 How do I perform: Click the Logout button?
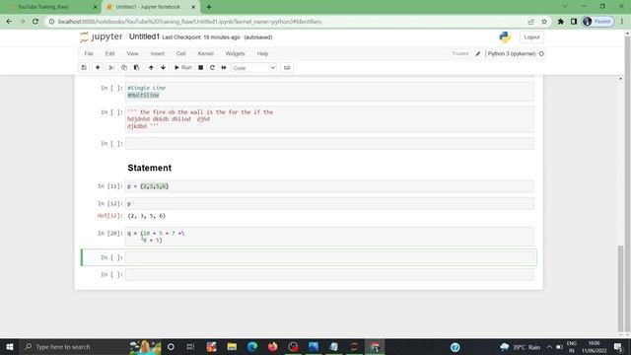click(531, 37)
